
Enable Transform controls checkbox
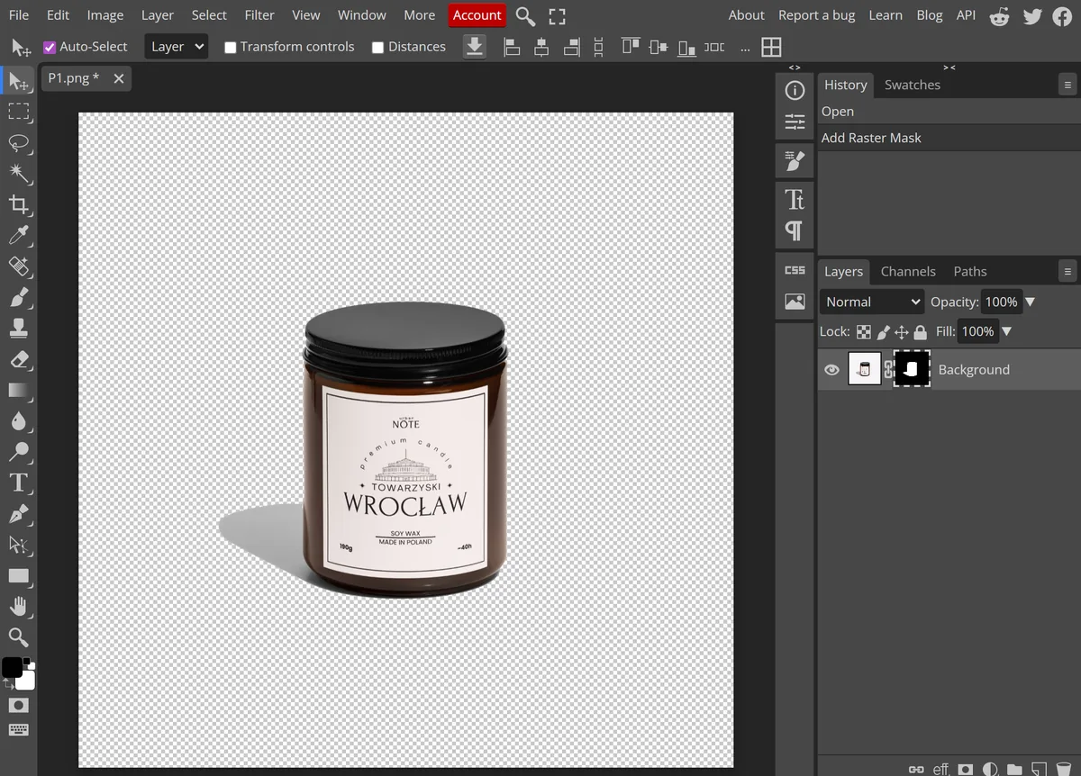coord(230,47)
